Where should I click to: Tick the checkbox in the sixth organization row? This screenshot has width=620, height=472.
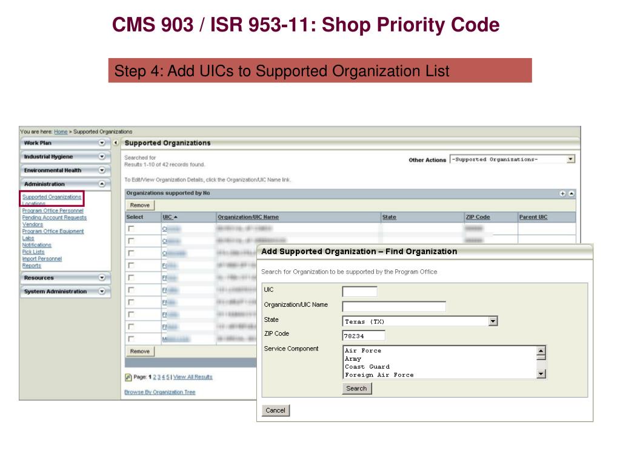[x=131, y=290]
